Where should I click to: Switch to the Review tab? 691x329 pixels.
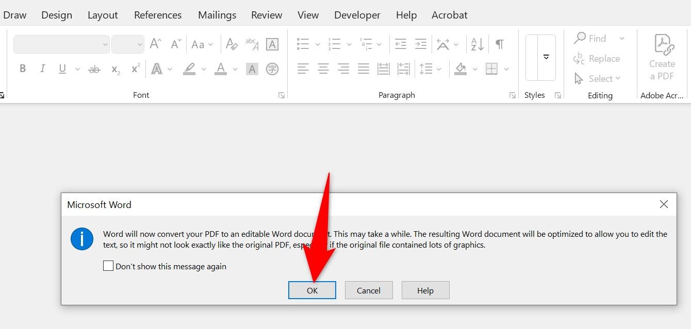(266, 15)
